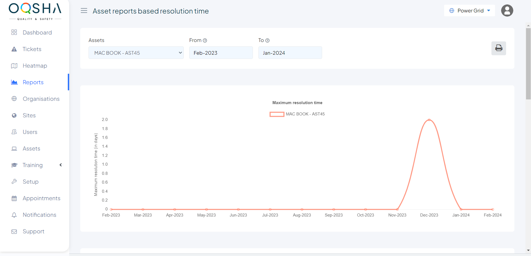Go to Organisations in the sidebar
This screenshot has width=531, height=256.
click(41, 99)
